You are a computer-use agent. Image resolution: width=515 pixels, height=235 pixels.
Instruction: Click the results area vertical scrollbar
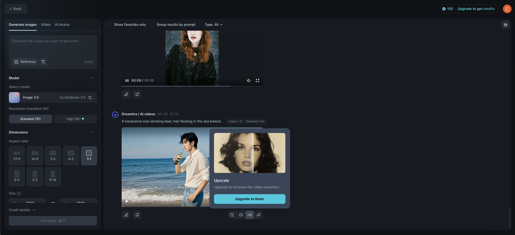coord(510,218)
